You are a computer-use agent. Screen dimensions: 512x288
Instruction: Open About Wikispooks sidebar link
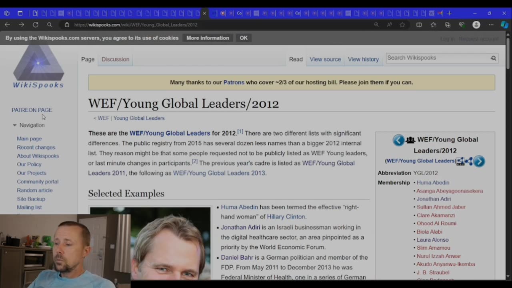point(38,156)
